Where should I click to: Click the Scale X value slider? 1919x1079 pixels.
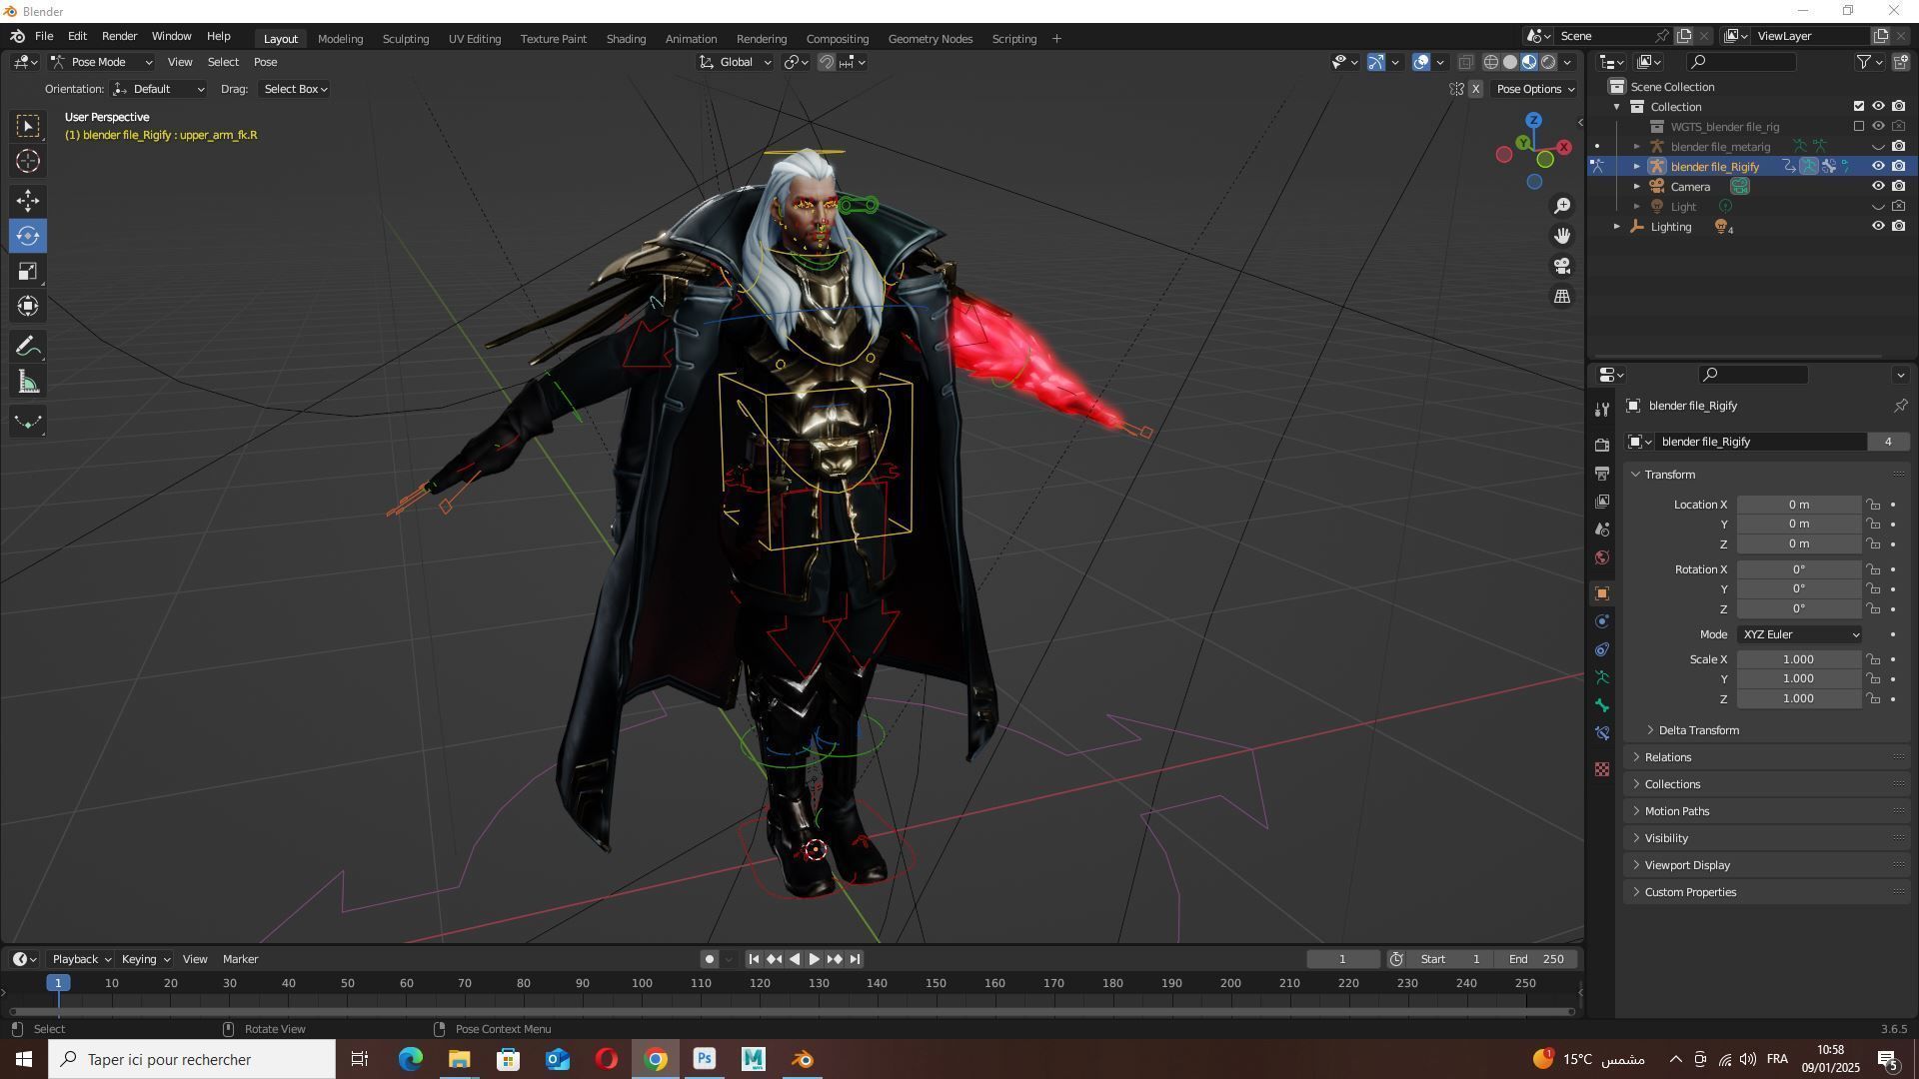(x=1799, y=659)
